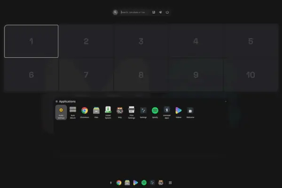
Task: Open Chromium from the bottom dock
Action: click(119, 183)
